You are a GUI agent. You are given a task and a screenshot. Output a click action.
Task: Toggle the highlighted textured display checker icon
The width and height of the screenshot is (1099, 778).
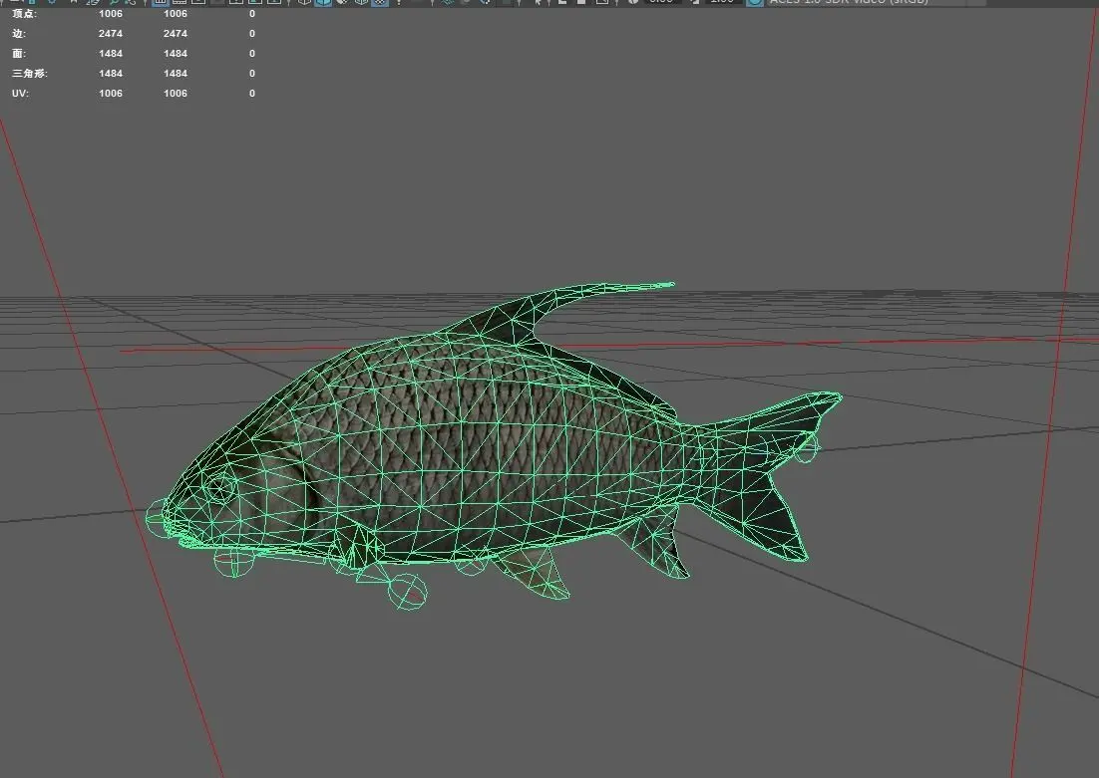coord(379,2)
